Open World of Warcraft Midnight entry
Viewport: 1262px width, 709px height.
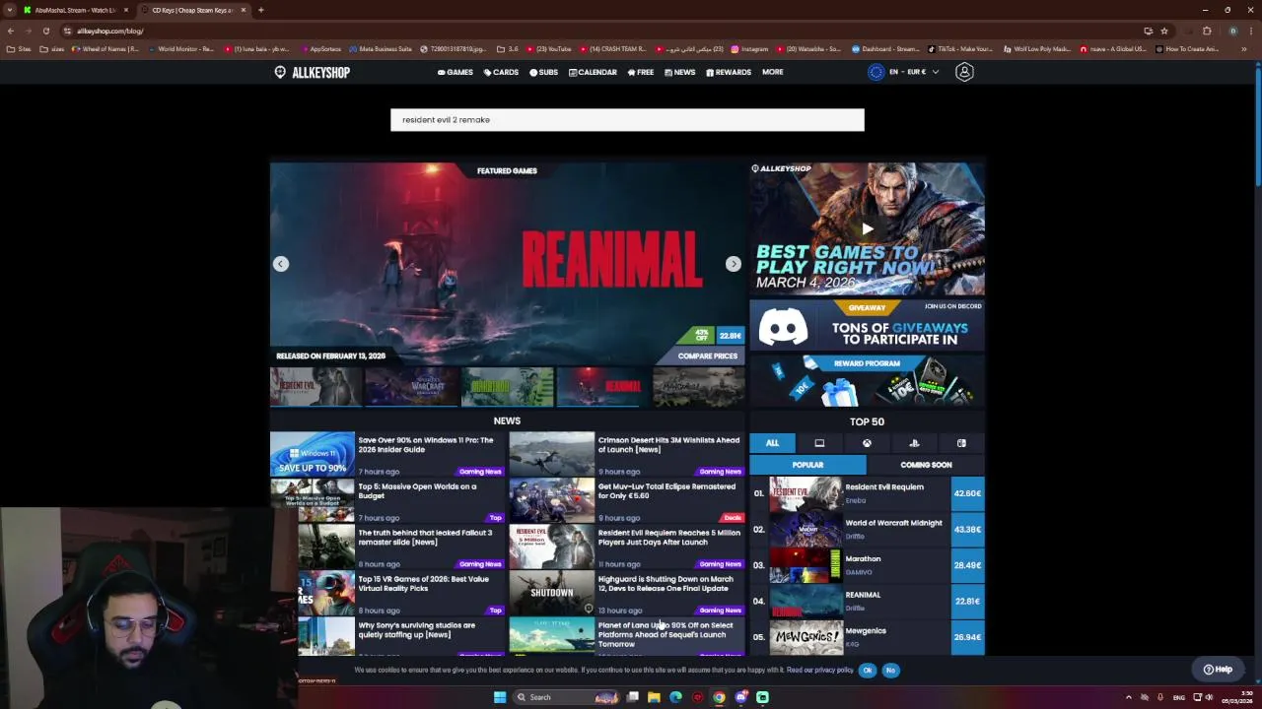(x=868, y=529)
